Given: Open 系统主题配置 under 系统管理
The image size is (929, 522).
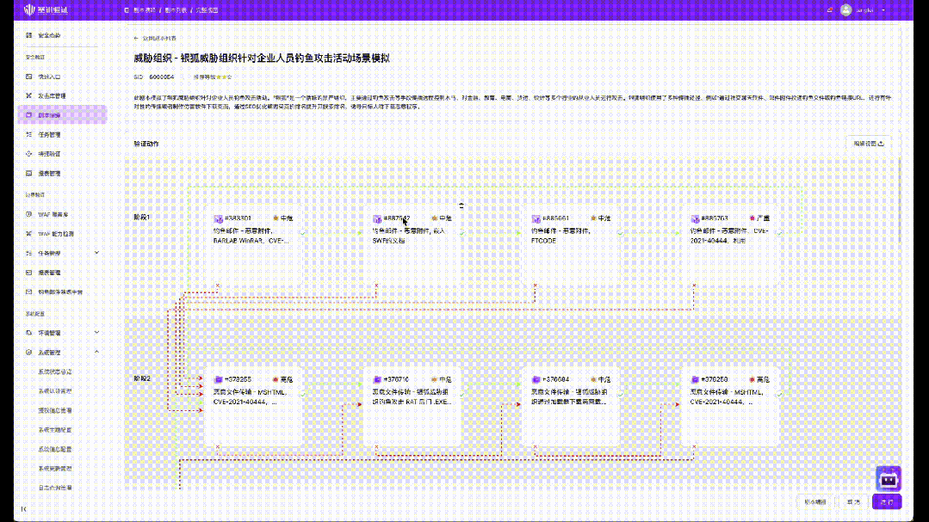Looking at the screenshot, I should coord(55,430).
